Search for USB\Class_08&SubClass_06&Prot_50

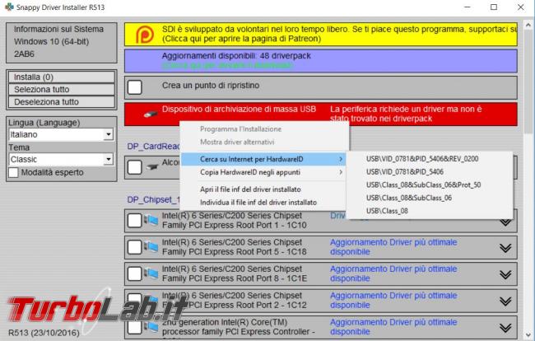(423, 185)
